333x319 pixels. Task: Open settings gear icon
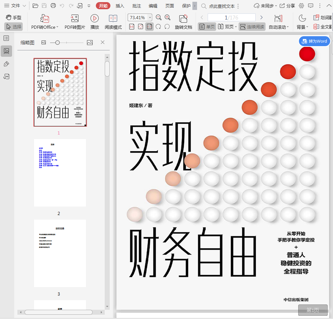pos(301,6)
